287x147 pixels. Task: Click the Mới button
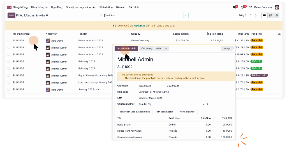pos(11,15)
